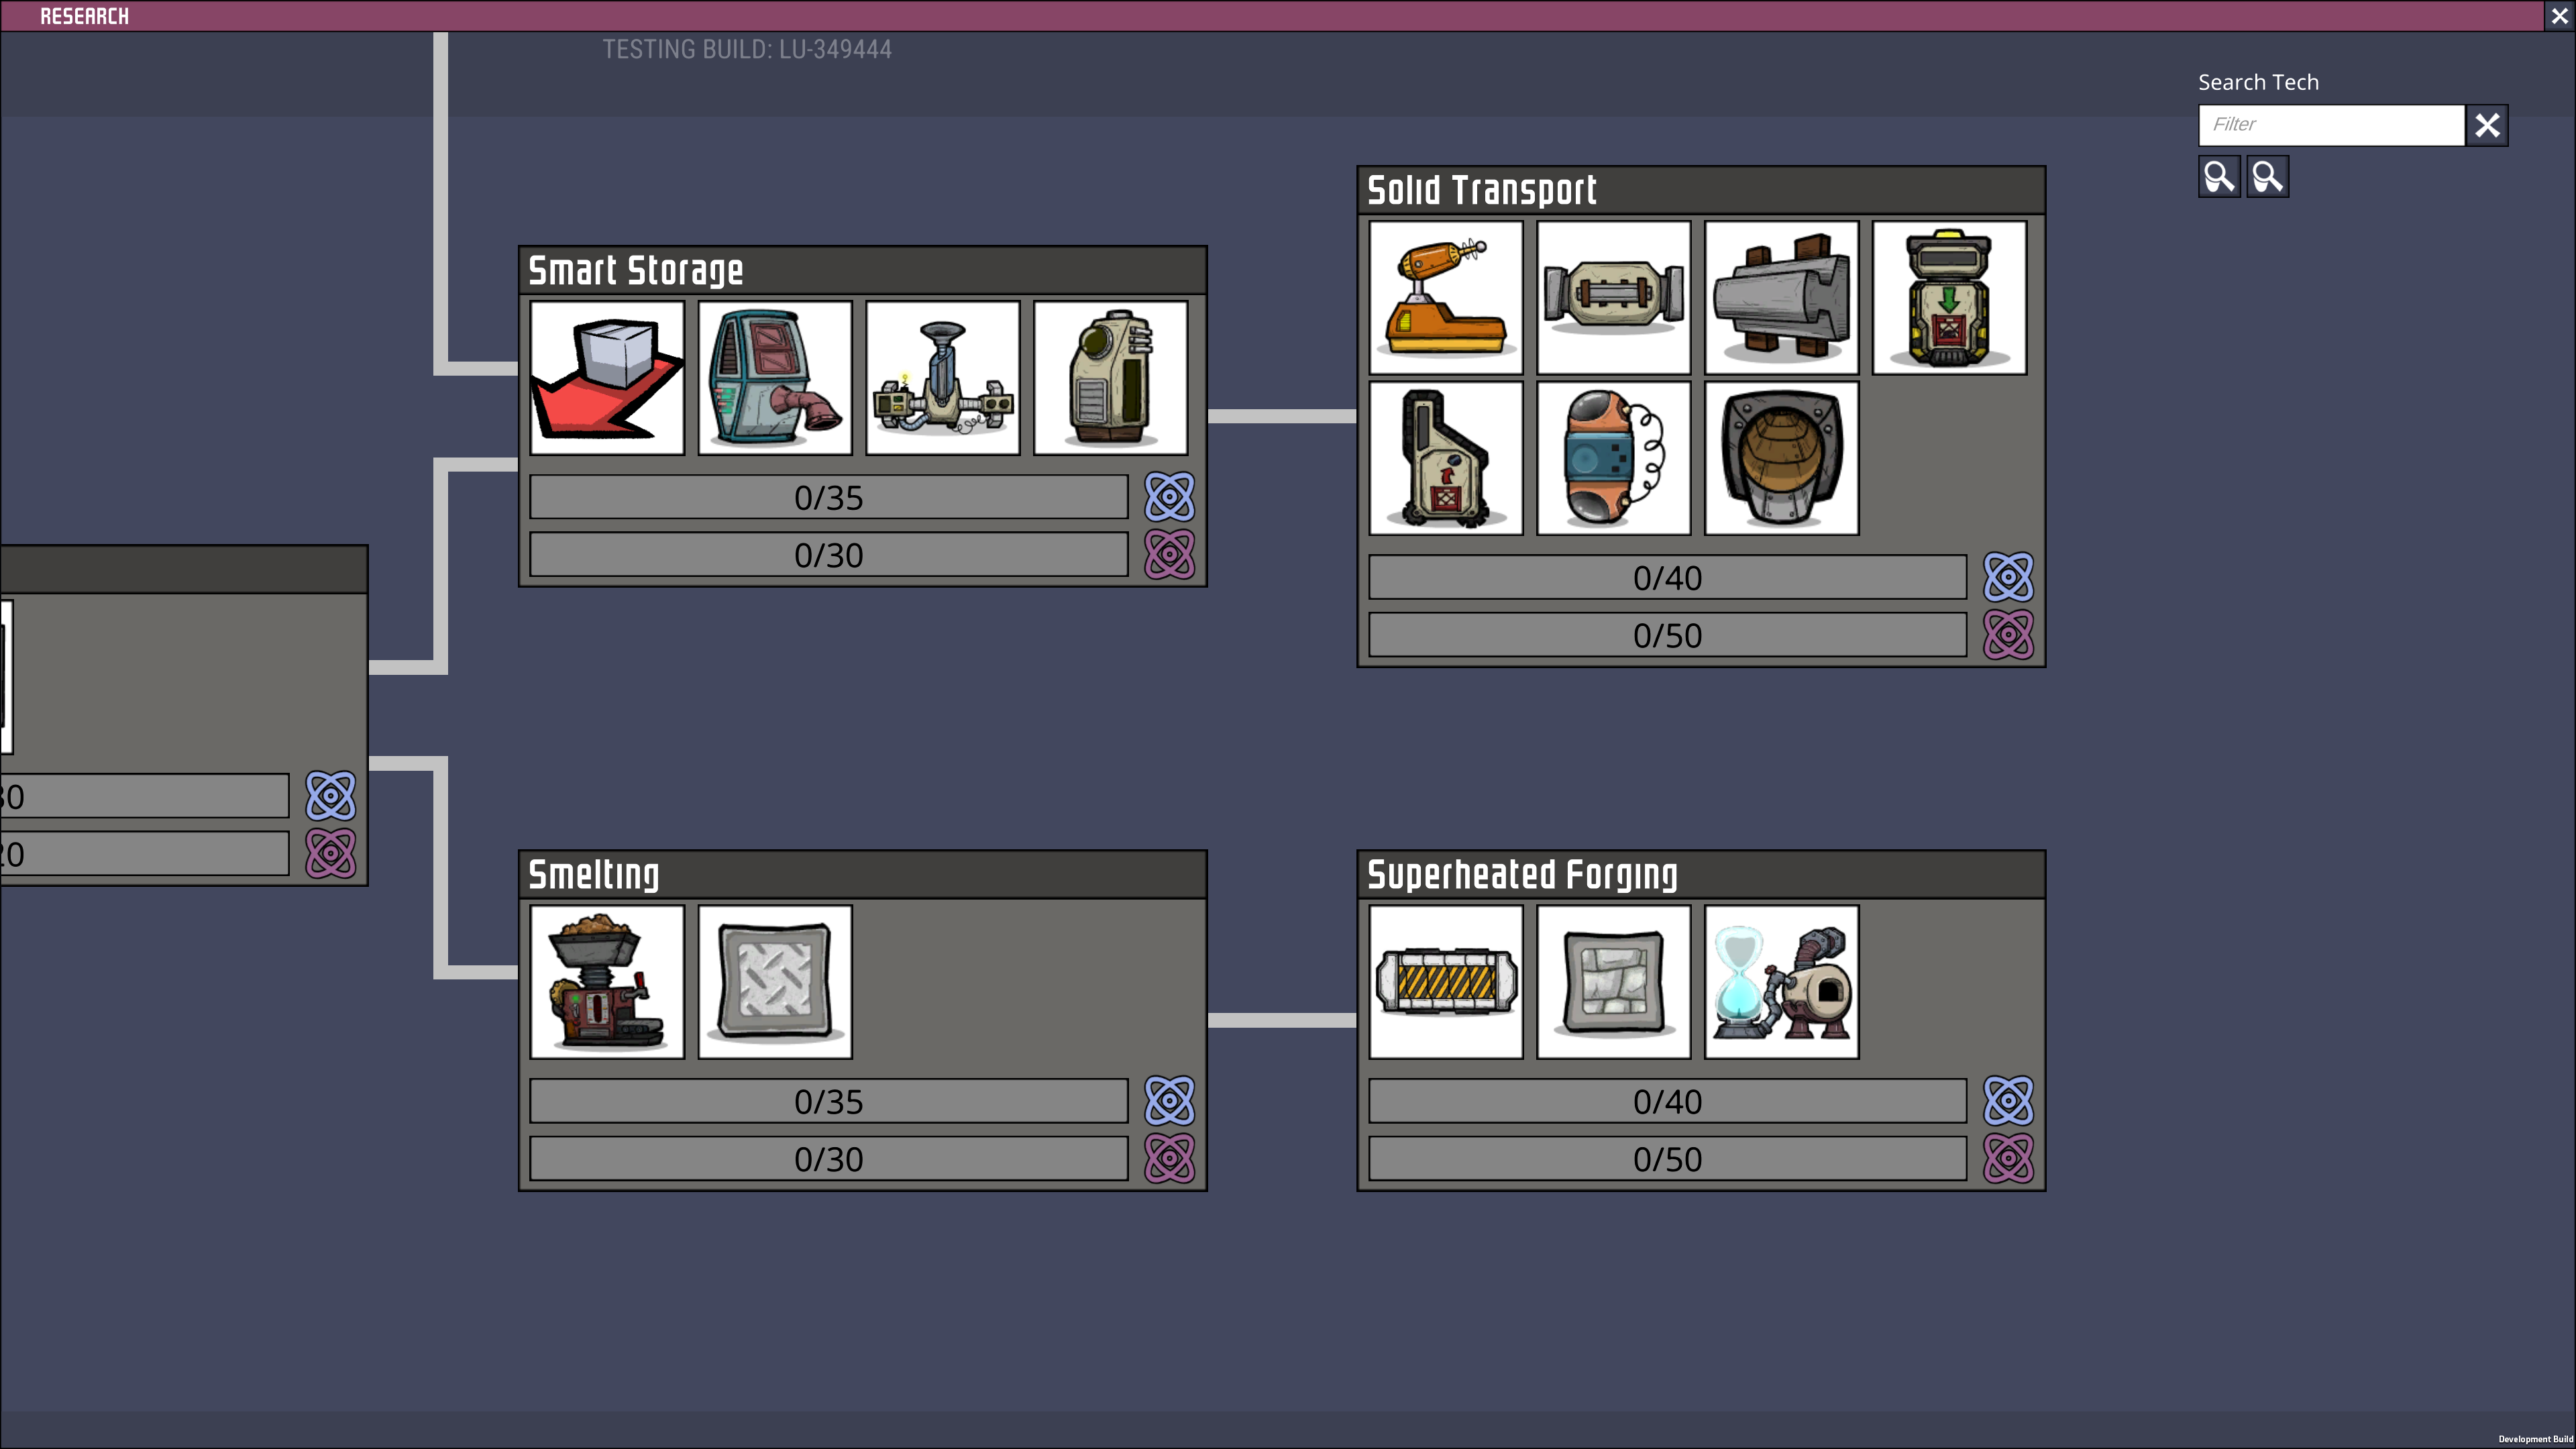Select the hourglass machine icon in Superheated Forging
2576x1449 pixels.
point(1781,982)
